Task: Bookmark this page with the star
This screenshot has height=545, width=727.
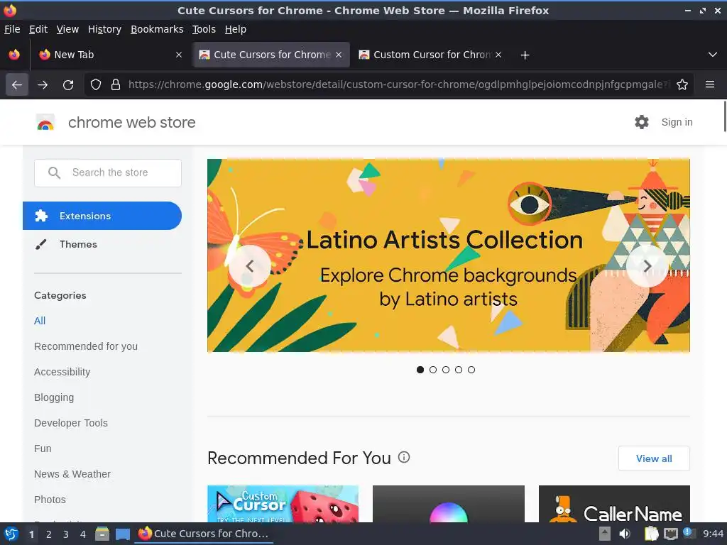Action: tap(682, 85)
